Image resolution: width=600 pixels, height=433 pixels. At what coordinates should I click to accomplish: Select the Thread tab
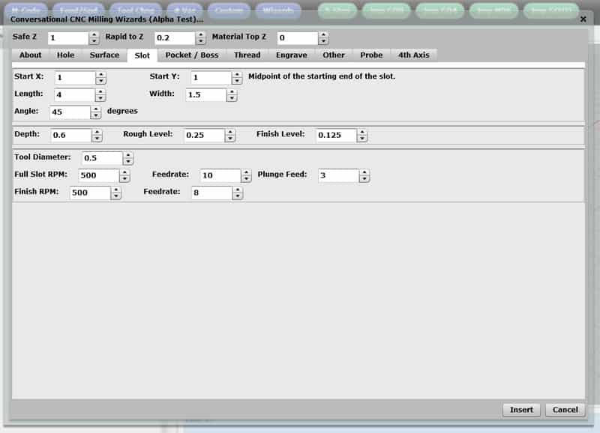click(247, 55)
